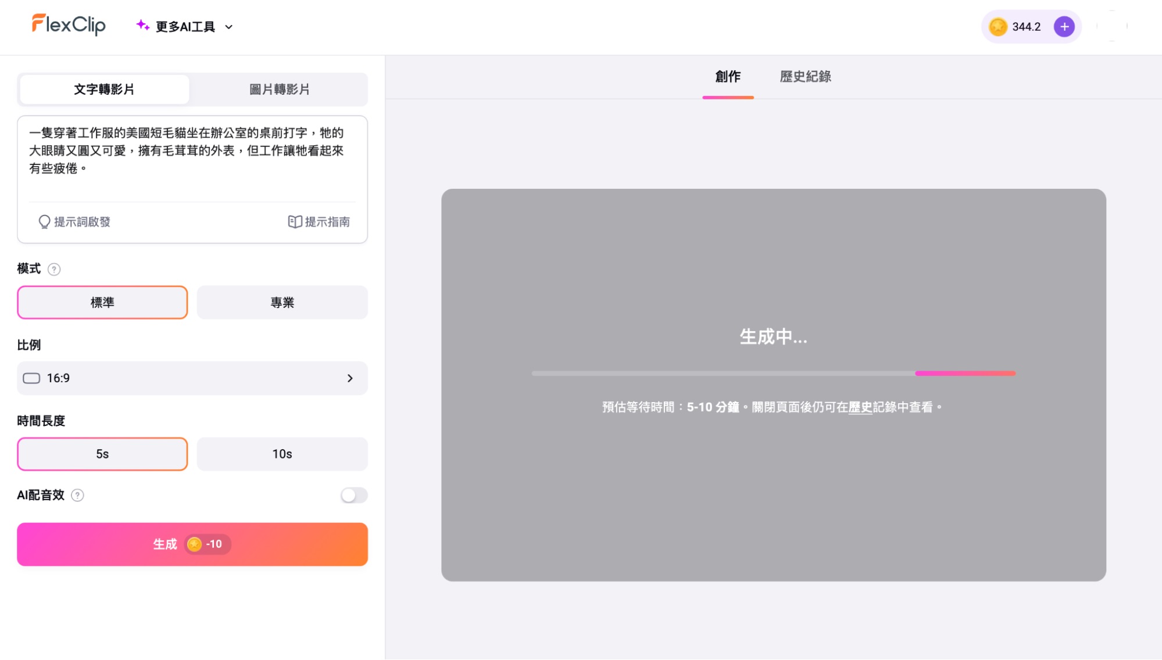Viewport: 1162px width, 660px height.
Task: Click the FlexClip logo
Action: click(x=69, y=25)
